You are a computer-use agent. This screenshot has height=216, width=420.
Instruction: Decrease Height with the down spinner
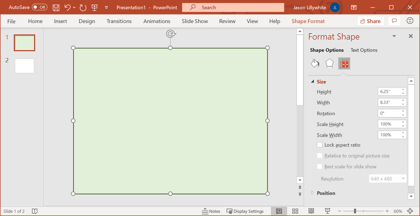pyautogui.click(x=403, y=94)
